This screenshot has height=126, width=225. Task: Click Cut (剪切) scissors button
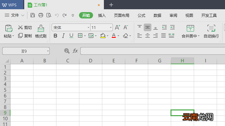click(25, 27)
